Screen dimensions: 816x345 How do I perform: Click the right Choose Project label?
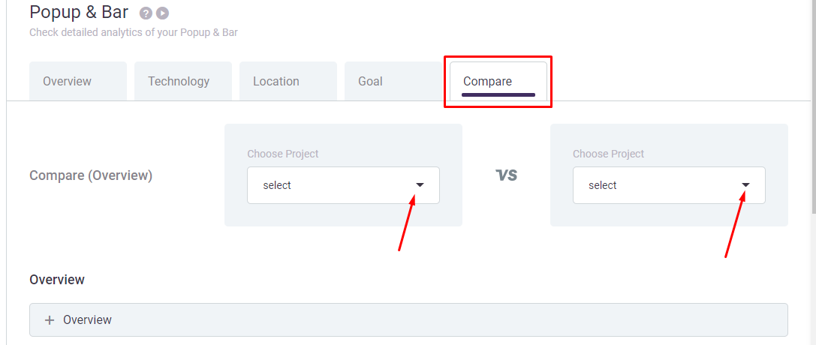[608, 154]
